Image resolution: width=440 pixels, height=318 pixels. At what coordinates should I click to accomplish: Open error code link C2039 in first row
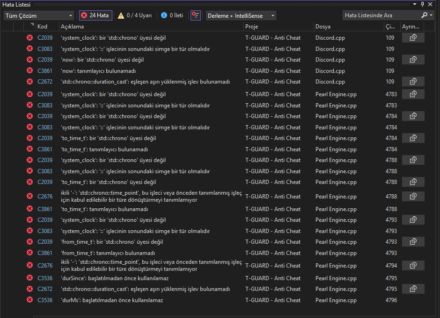click(45, 38)
